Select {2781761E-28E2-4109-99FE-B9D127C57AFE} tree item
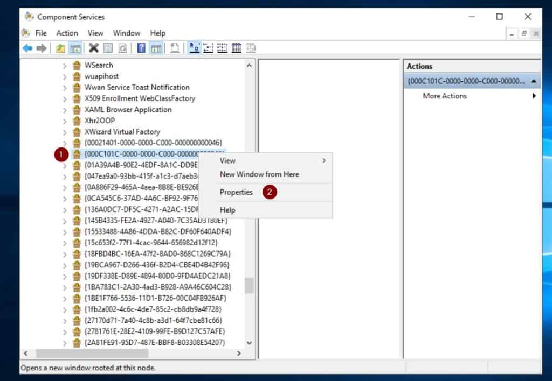Viewport: 552px width, 381px height. pos(155,331)
